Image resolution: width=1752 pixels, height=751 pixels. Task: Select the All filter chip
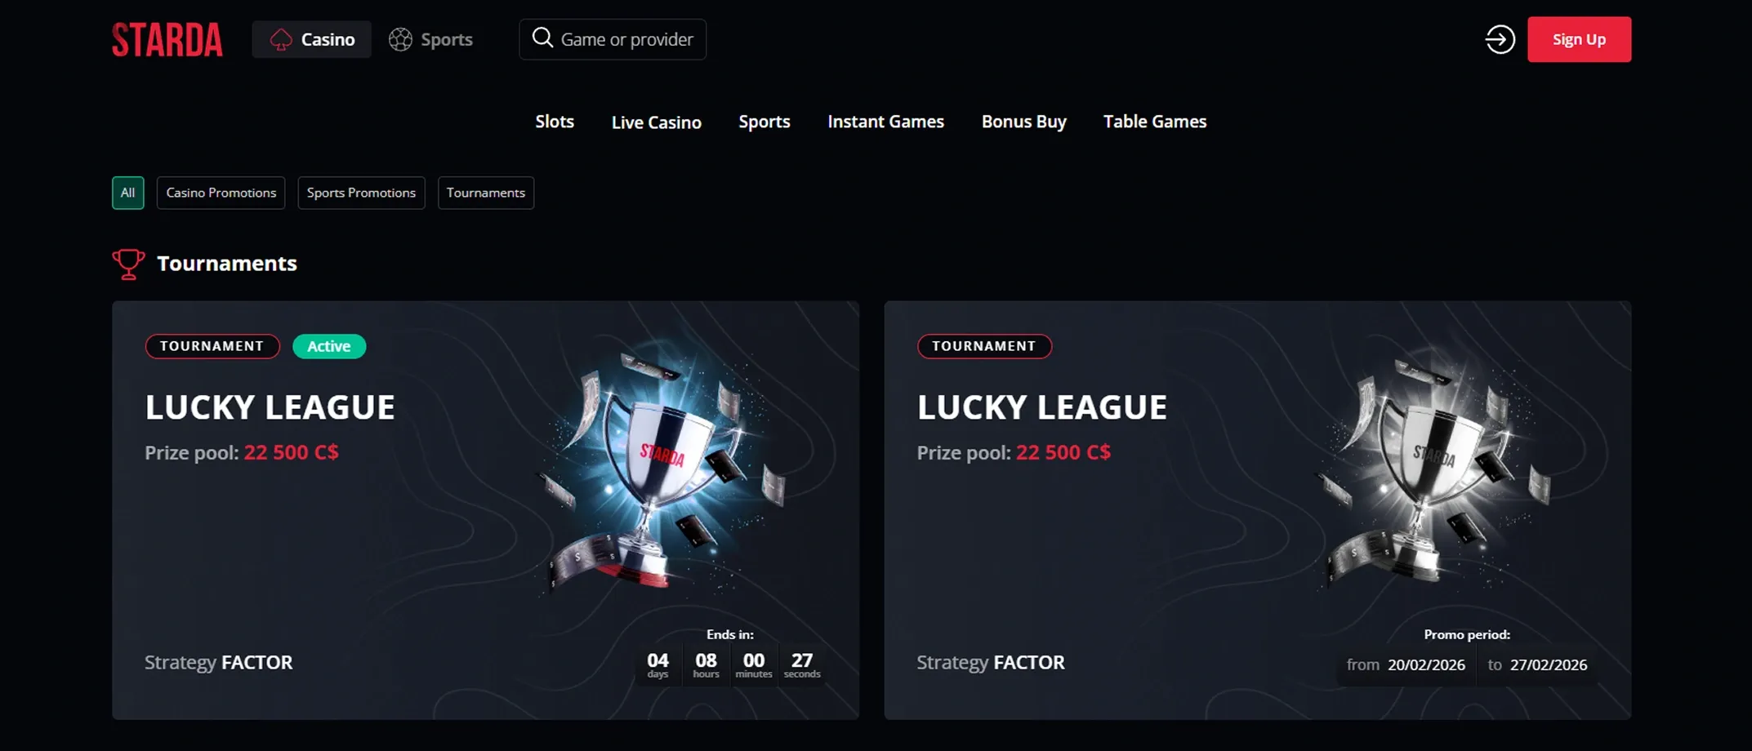[128, 193]
